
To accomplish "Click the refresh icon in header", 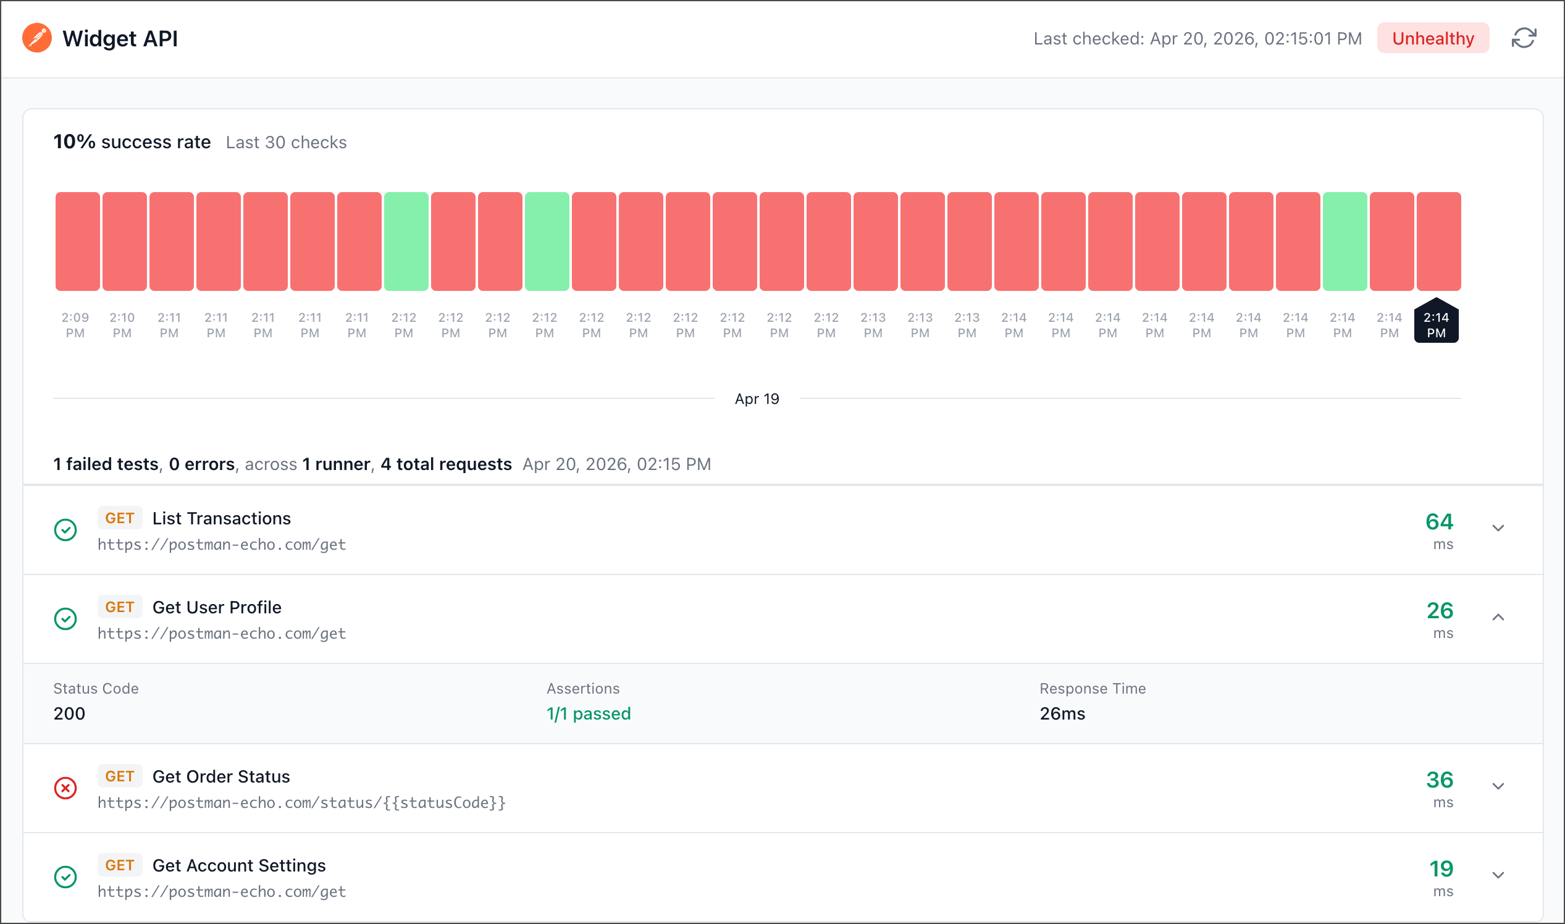I will tap(1523, 38).
